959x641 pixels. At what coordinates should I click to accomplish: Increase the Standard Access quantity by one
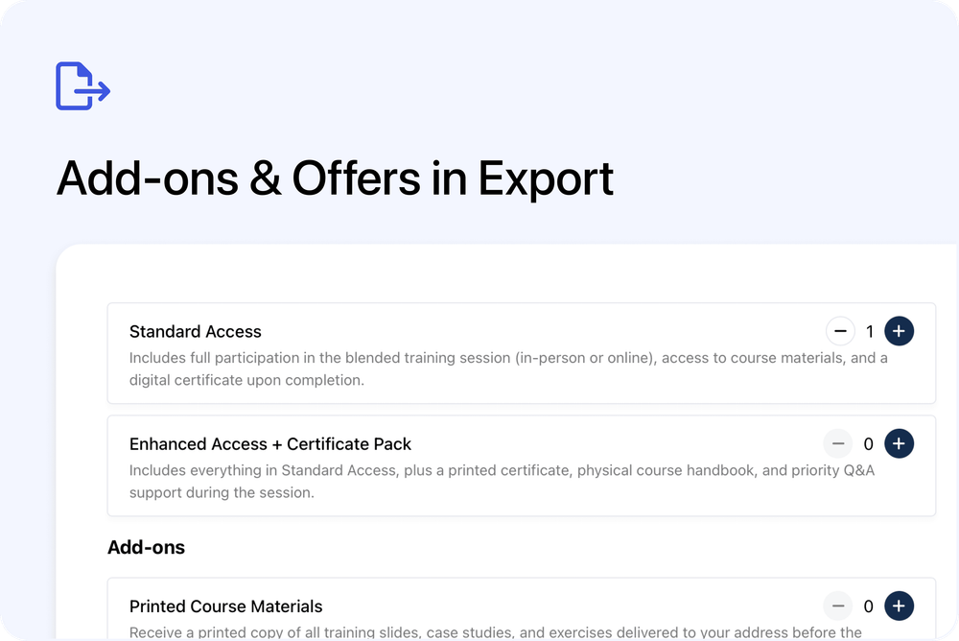click(x=899, y=330)
